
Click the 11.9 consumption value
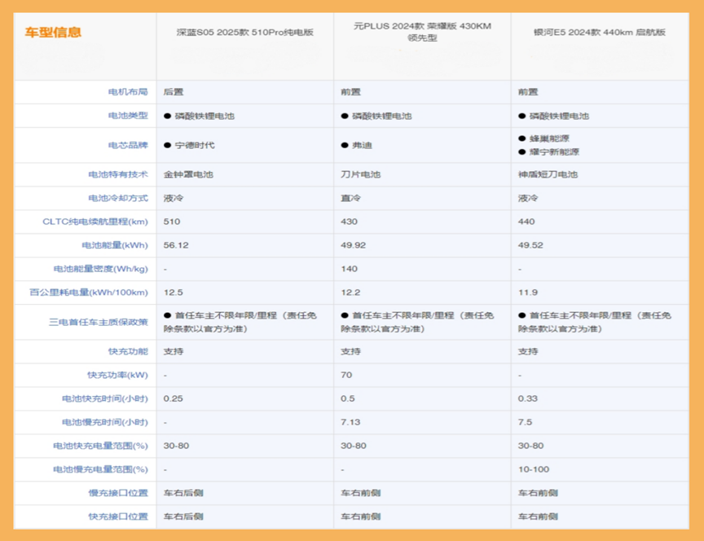tap(528, 292)
